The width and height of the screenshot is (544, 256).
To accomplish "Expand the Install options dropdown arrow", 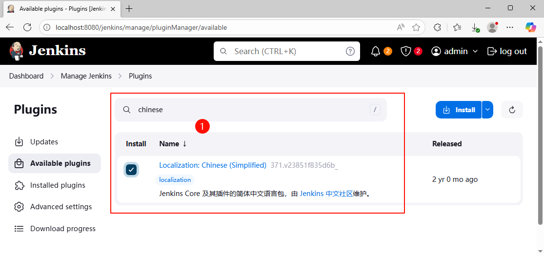I will [x=487, y=110].
